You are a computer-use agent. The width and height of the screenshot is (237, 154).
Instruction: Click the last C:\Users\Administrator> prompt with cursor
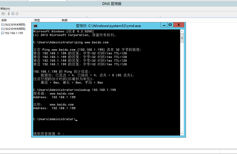pyautogui.click(x=55, y=119)
